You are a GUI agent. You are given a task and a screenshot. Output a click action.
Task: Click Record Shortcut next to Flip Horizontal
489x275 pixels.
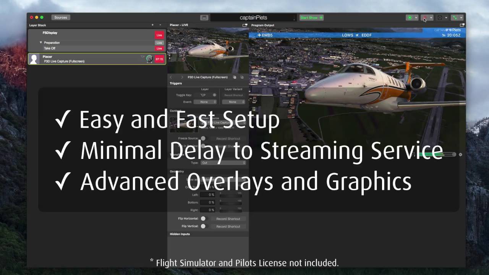pyautogui.click(x=228, y=219)
